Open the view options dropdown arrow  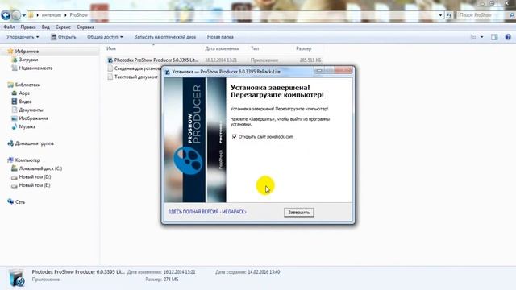click(x=482, y=37)
